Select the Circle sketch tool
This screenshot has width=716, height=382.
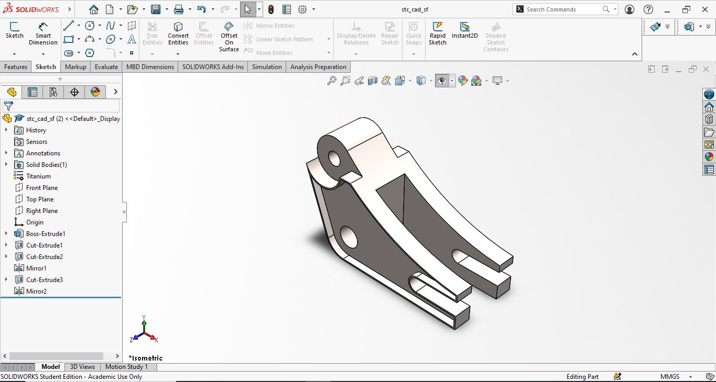[x=90, y=26]
